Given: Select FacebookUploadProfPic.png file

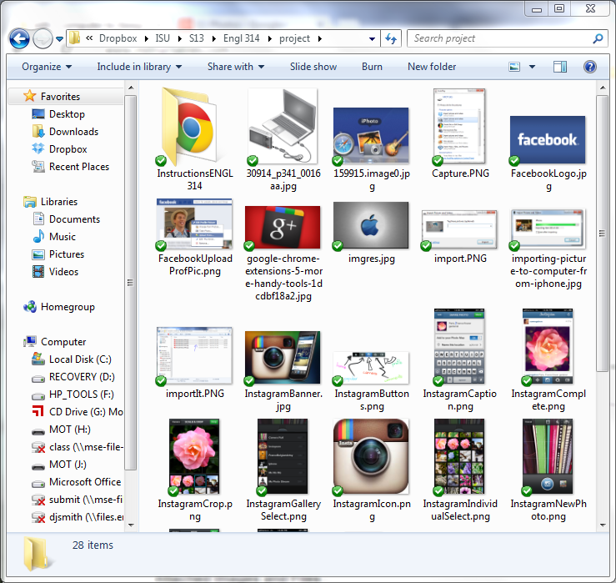Looking at the screenshot, I should (x=194, y=238).
